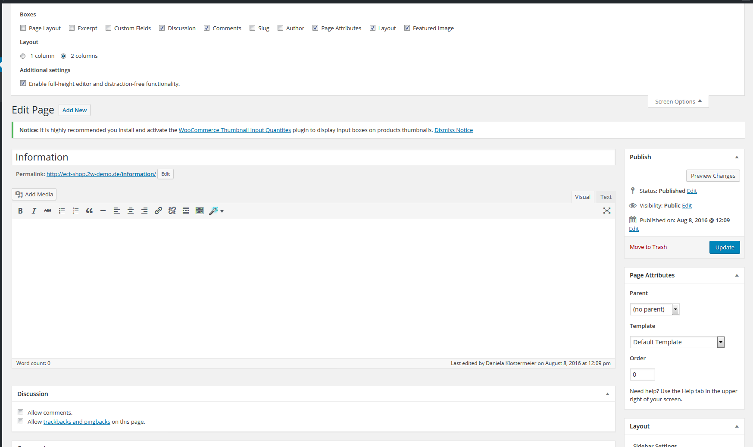Click inside the editor content area
The height and width of the screenshot is (447, 753).
[313, 288]
